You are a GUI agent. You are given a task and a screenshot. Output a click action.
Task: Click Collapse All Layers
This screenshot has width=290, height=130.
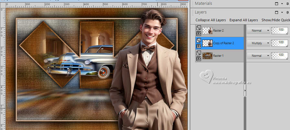pyautogui.click(x=211, y=20)
